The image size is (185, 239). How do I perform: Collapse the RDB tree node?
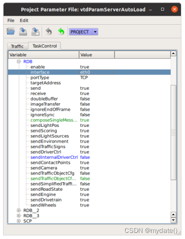click(x=19, y=61)
